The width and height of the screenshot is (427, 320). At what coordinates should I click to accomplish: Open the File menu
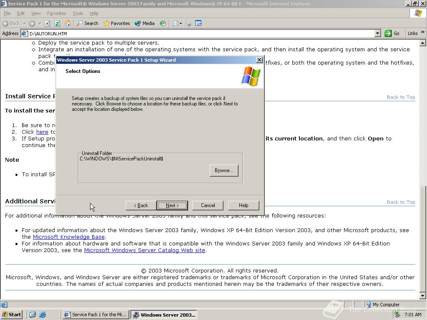[x=7, y=13]
